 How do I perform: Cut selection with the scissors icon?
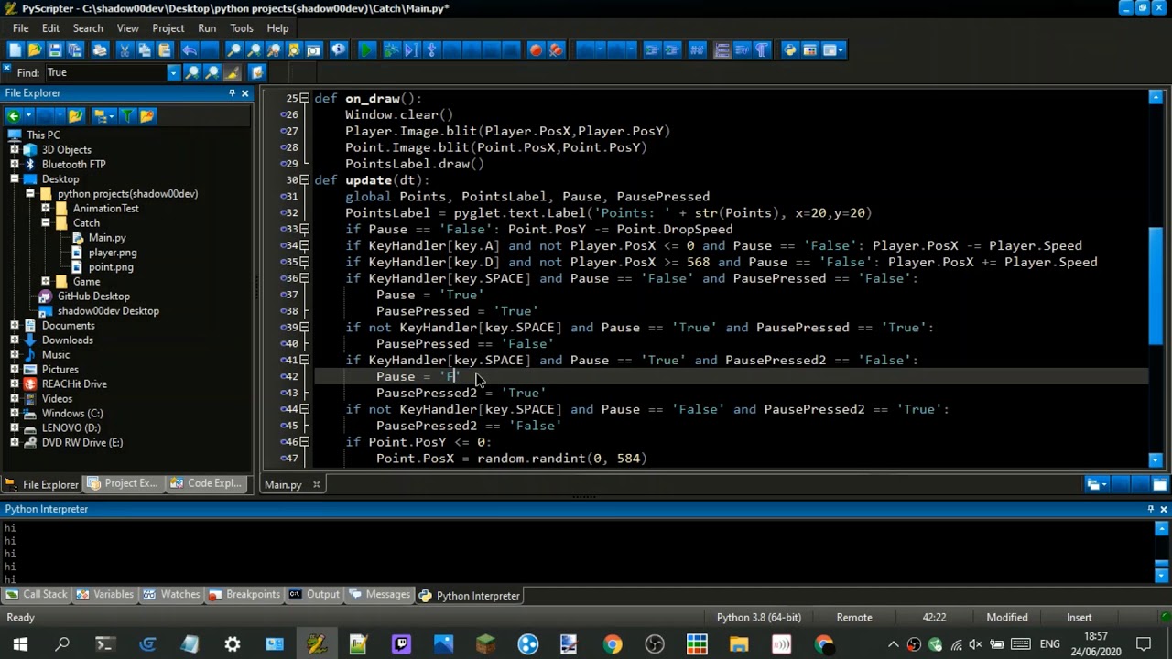pyautogui.click(x=124, y=49)
